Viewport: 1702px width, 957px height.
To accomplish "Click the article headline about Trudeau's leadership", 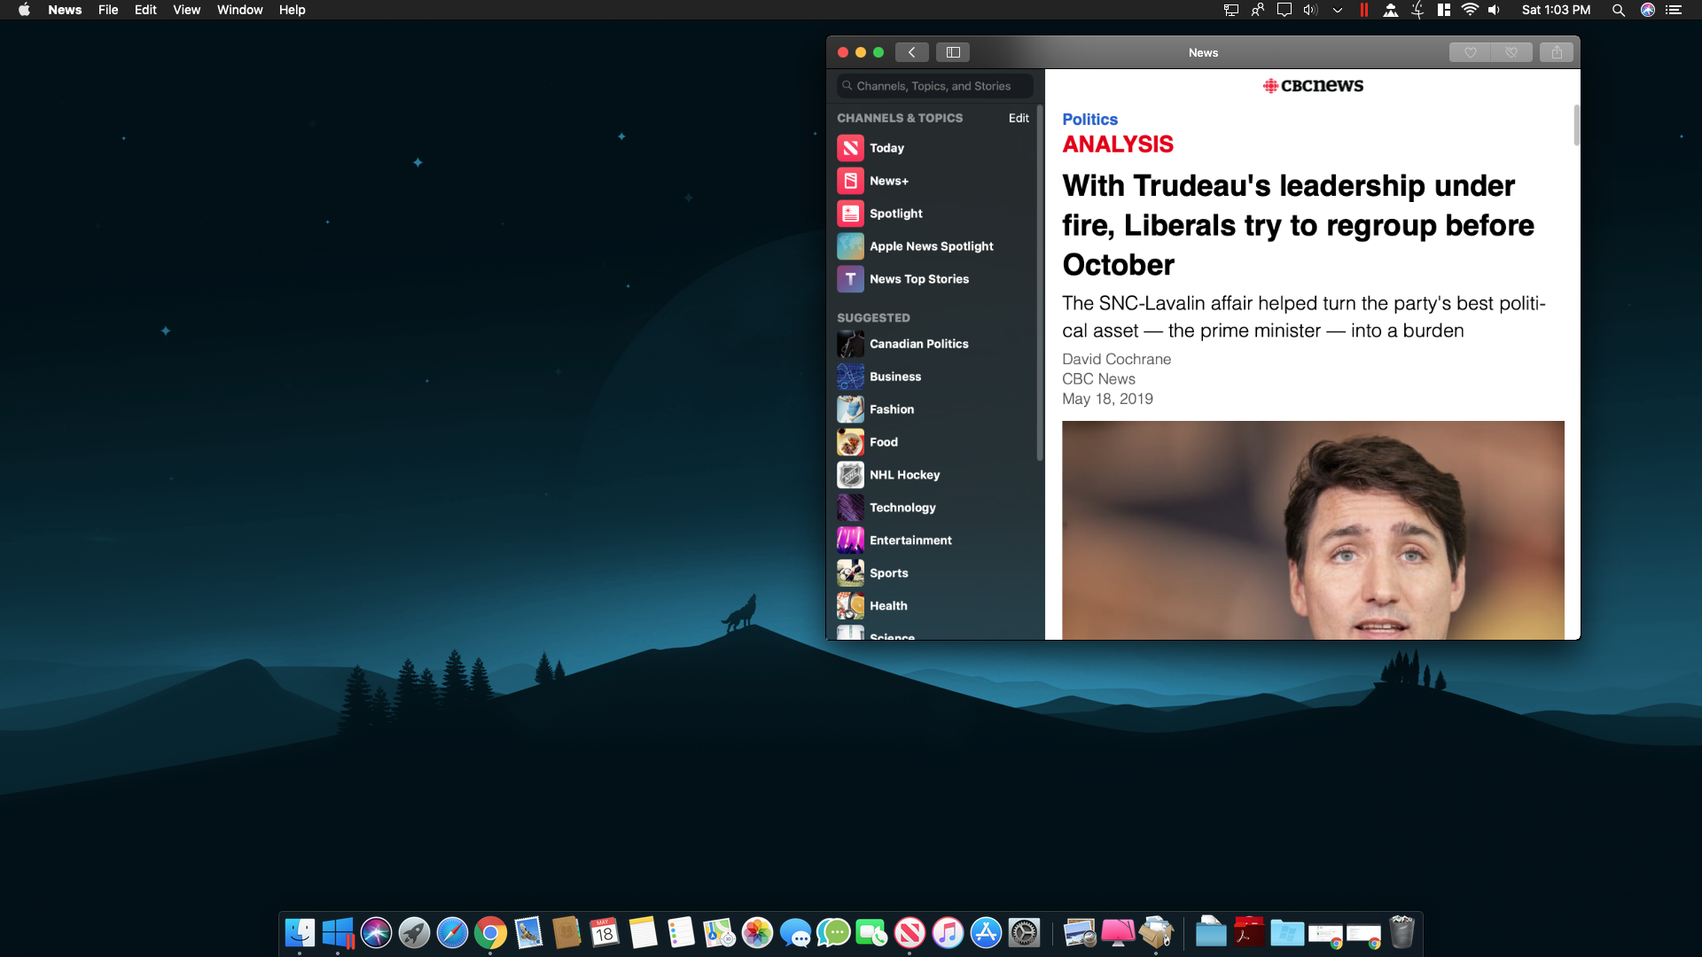I will pyautogui.click(x=1298, y=225).
